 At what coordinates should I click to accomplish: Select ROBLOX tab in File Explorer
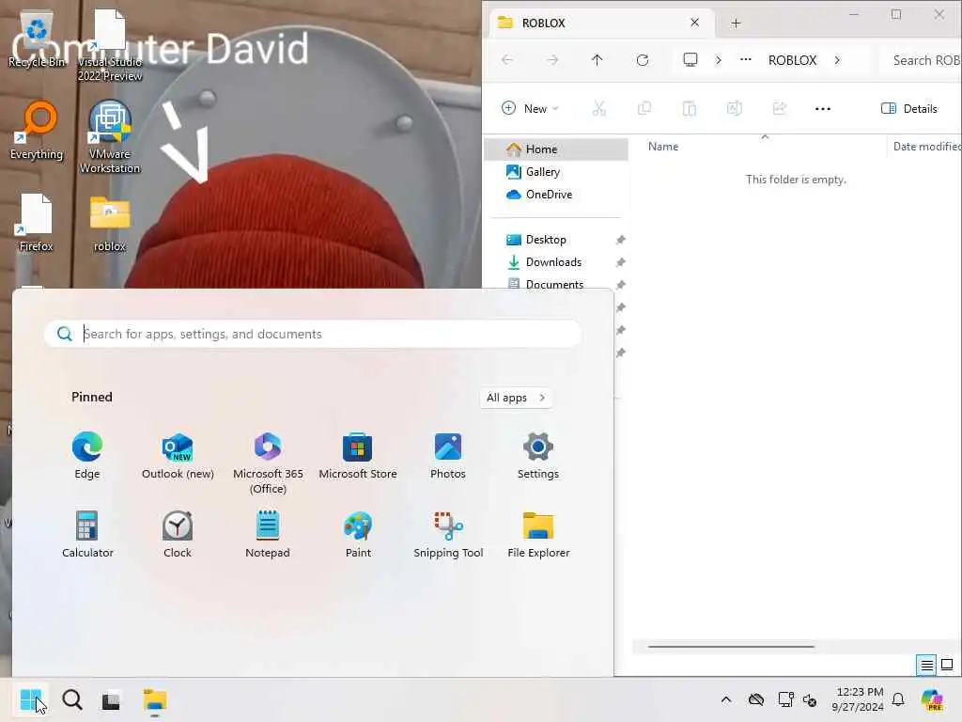(601, 23)
